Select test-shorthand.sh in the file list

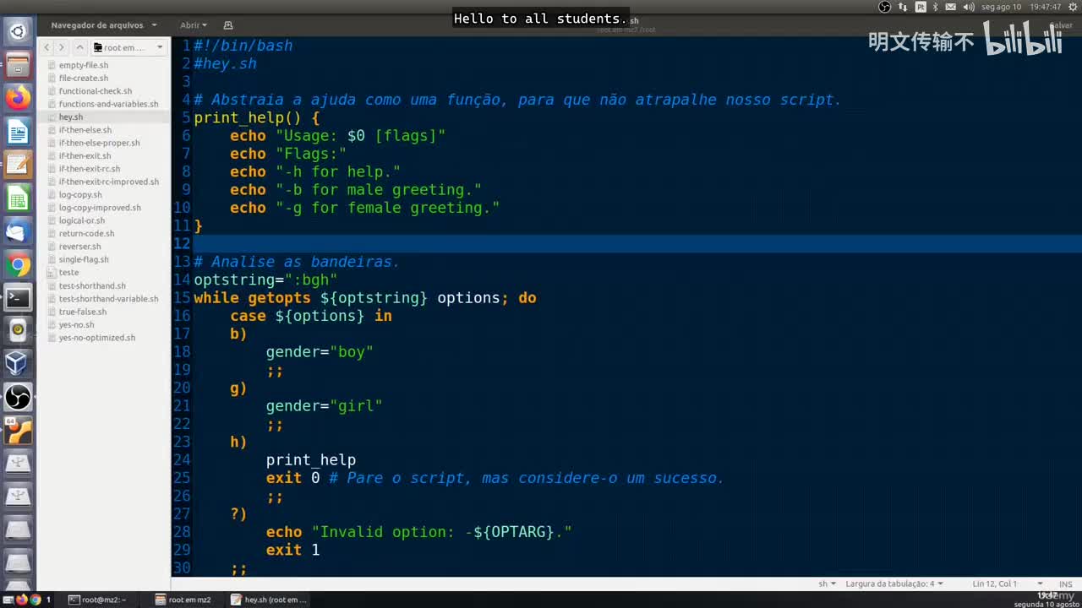pos(92,285)
